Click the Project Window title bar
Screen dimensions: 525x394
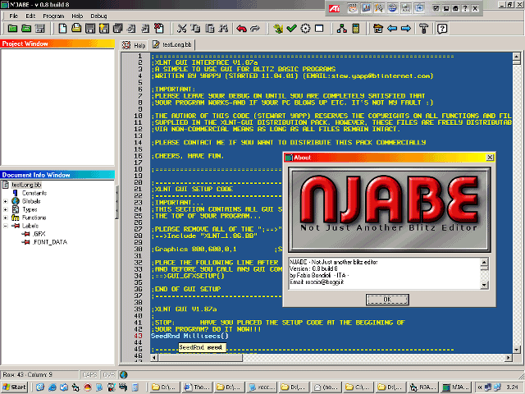[x=57, y=44]
